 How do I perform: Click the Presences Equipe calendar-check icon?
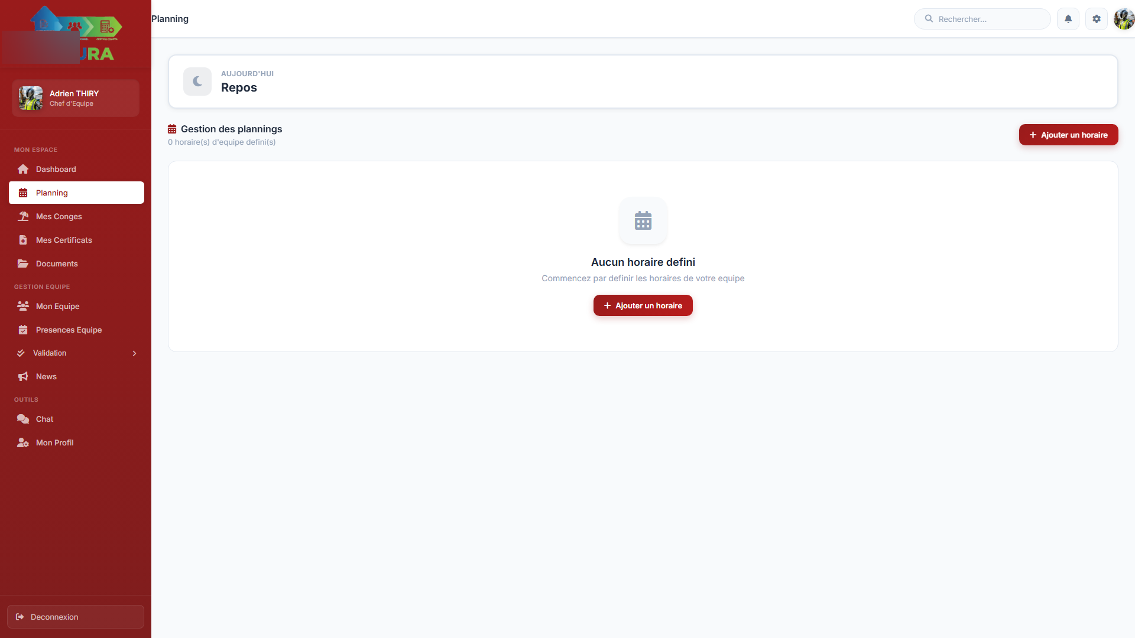click(x=23, y=330)
